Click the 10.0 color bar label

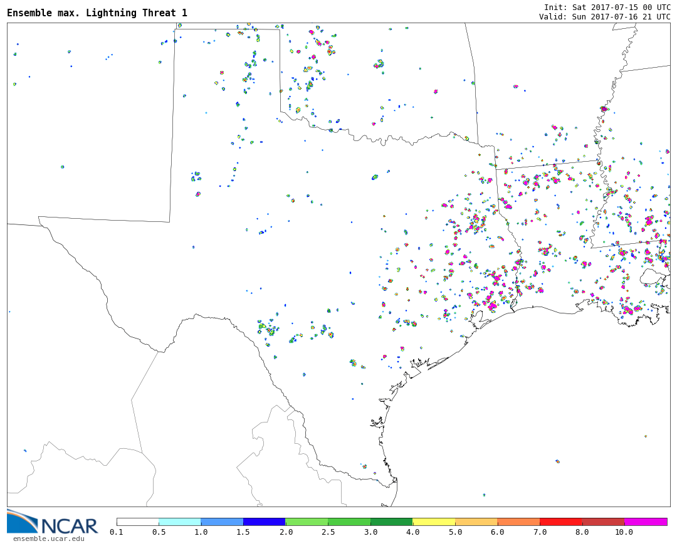click(624, 532)
